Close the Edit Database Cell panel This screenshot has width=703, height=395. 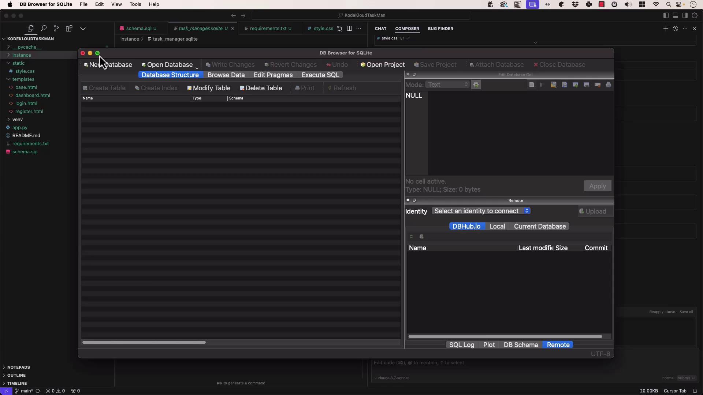[408, 75]
